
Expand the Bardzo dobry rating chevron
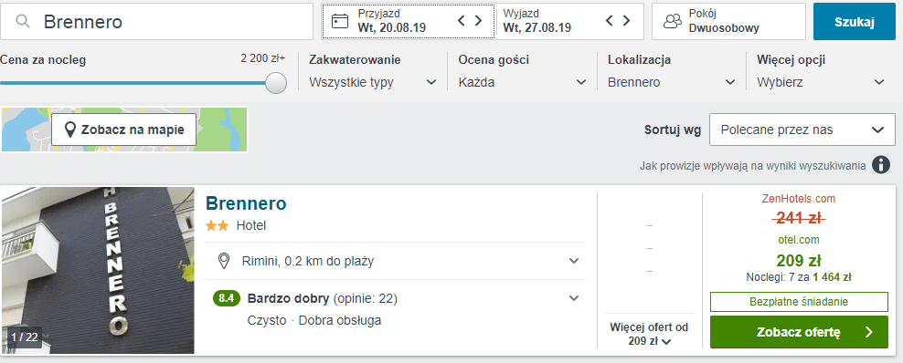(574, 298)
